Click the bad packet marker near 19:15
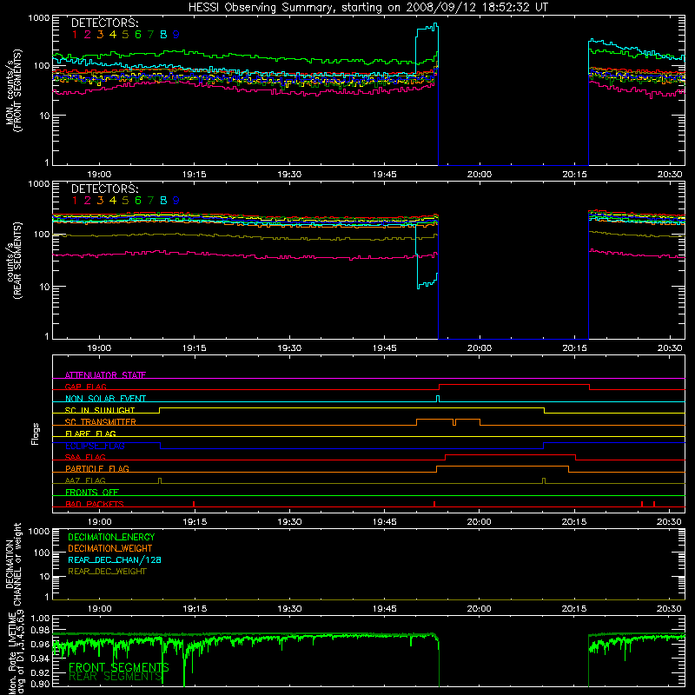The width and height of the screenshot is (695, 695). [194, 504]
